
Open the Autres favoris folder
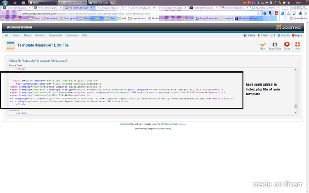pyautogui.click(x=299, y=18)
